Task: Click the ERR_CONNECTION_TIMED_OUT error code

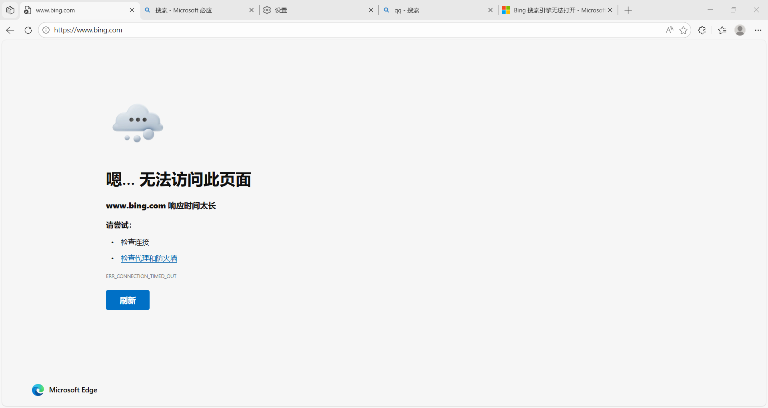Action: coord(141,276)
